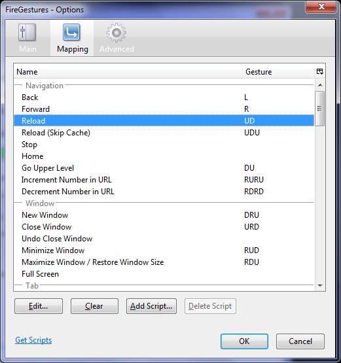Clear the selected gesture mapping
This screenshot has height=363, width=341.
coord(94,306)
